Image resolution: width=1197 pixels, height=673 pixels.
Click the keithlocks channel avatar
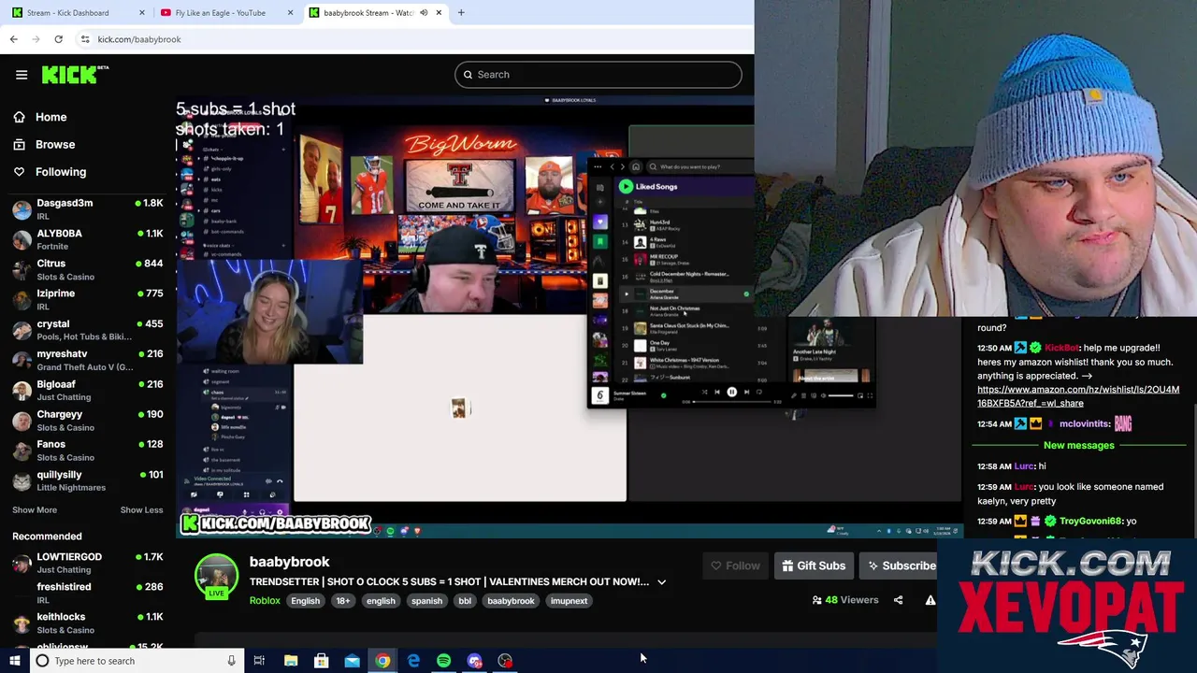coord(22,623)
